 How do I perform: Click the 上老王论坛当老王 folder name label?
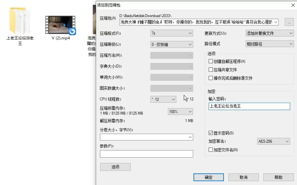coord(20,41)
